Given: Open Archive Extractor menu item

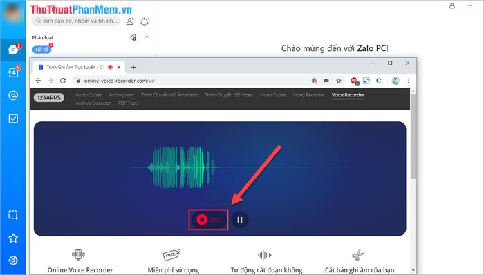Looking at the screenshot, I should pos(93,103).
